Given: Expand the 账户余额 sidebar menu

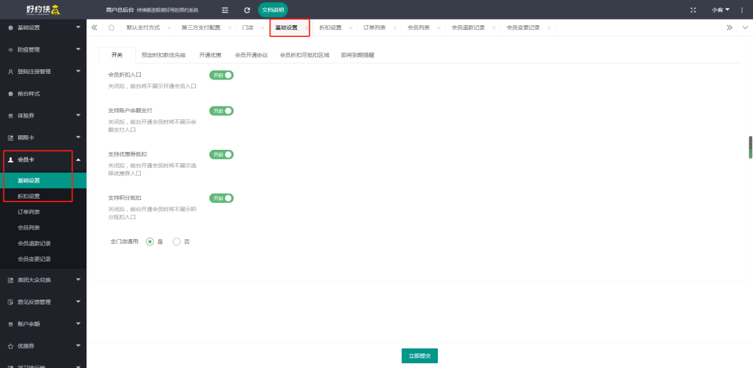Looking at the screenshot, I should pos(43,324).
